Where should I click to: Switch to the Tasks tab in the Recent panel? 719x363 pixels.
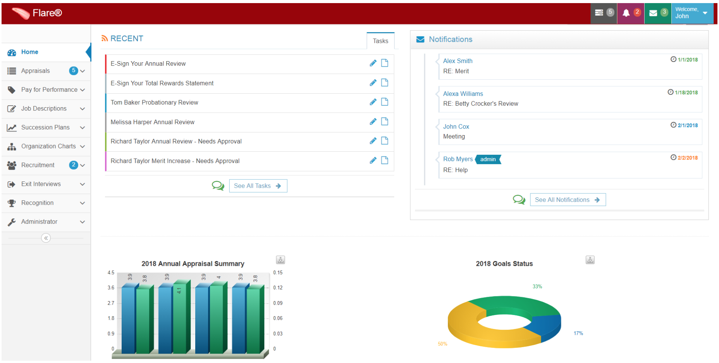pyautogui.click(x=380, y=40)
